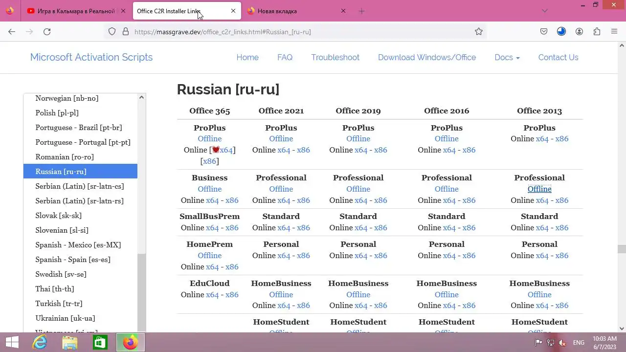The height and width of the screenshot is (352, 626).
Task: Click Office 365 HomePrem Offline link
Action: coord(210,256)
